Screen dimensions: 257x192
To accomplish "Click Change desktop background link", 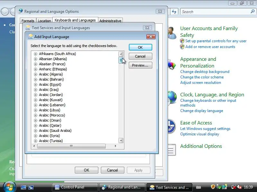I will (205, 72).
